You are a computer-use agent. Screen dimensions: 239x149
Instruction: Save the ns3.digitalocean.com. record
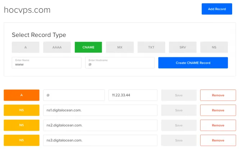(x=179, y=140)
